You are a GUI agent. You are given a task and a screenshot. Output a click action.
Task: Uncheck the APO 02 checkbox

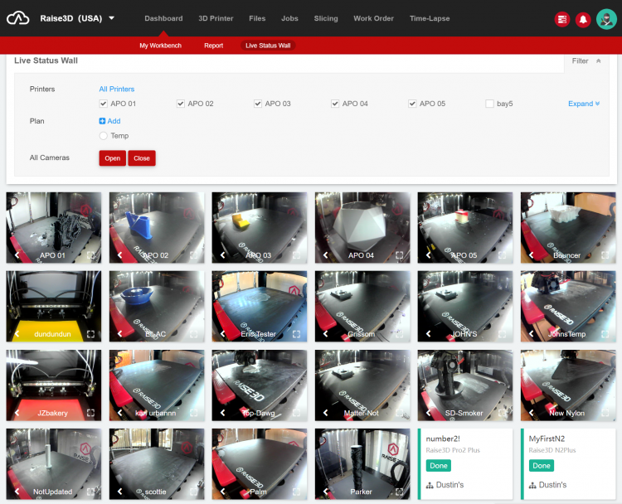point(181,104)
